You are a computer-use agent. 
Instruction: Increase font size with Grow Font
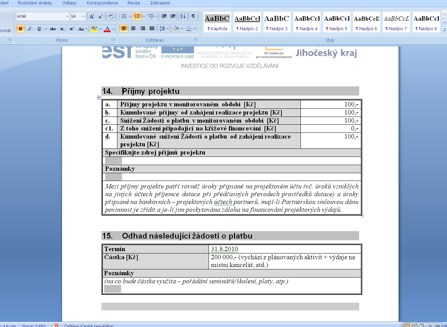pyautogui.click(x=92, y=16)
